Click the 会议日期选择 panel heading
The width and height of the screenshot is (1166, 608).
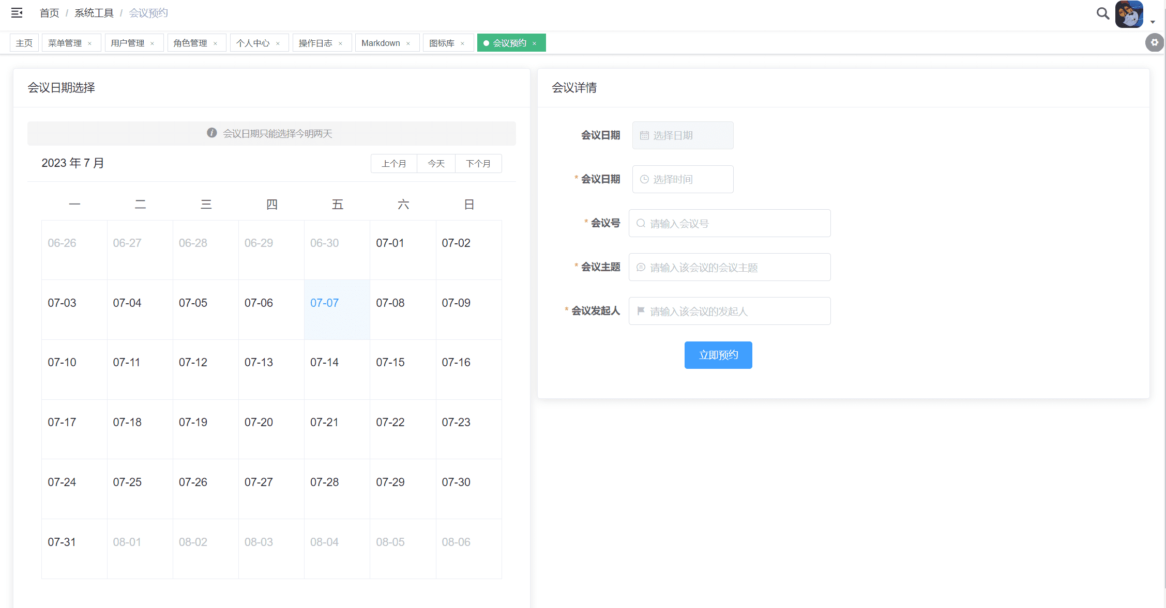click(x=61, y=88)
